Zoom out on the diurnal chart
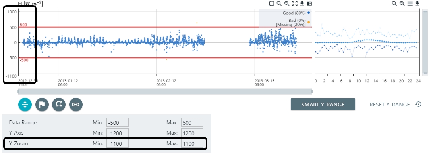The height and width of the screenshot is (154, 431). [402, 4]
